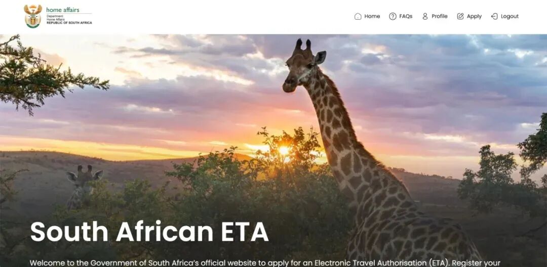Click the person icon beside Profile
Screen dimensions: 547x267
[425, 16]
